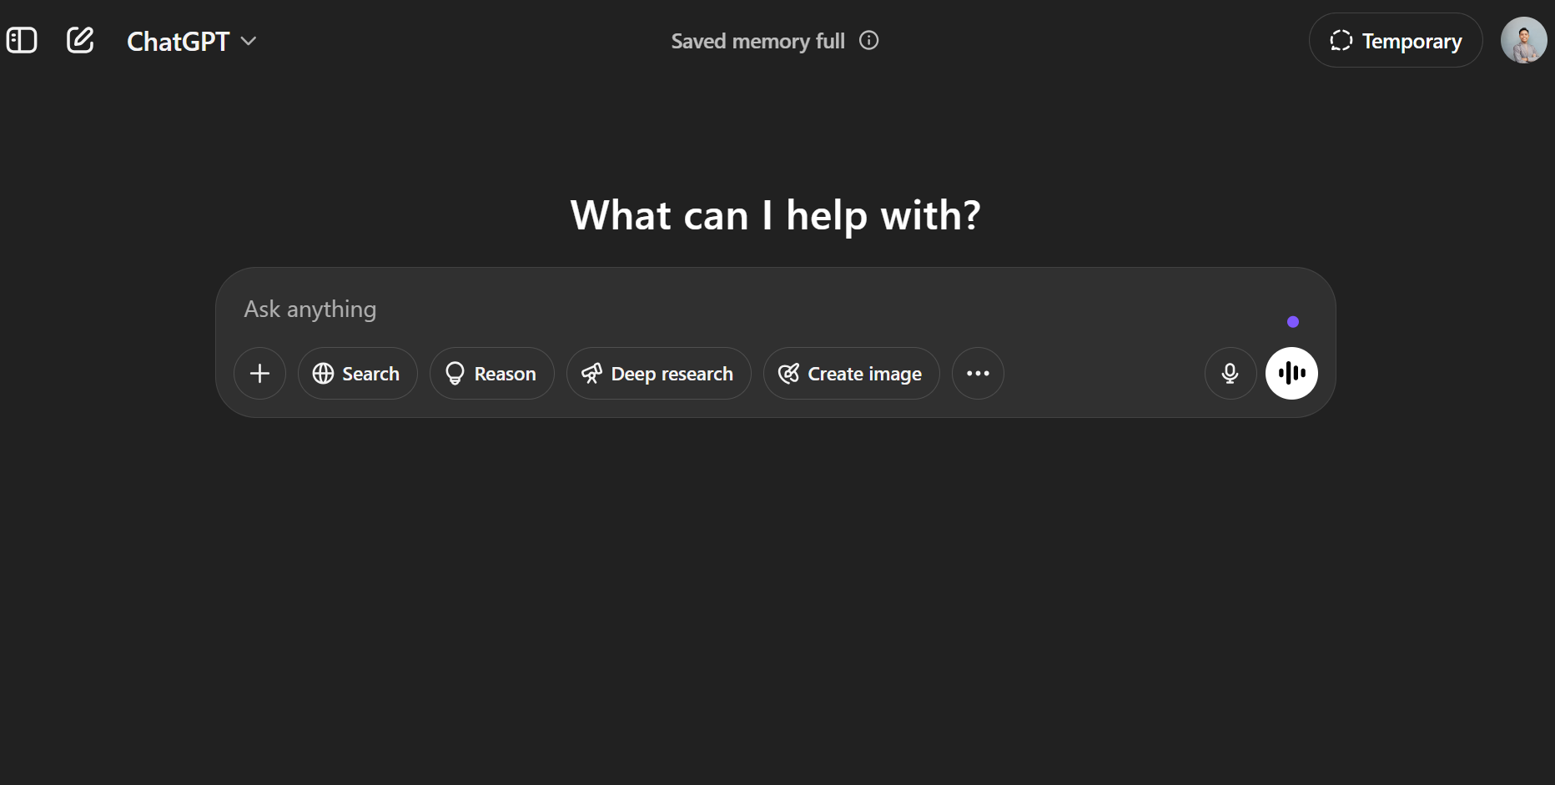Toggle the Reason mode button
The image size is (1555, 785).
click(491, 373)
